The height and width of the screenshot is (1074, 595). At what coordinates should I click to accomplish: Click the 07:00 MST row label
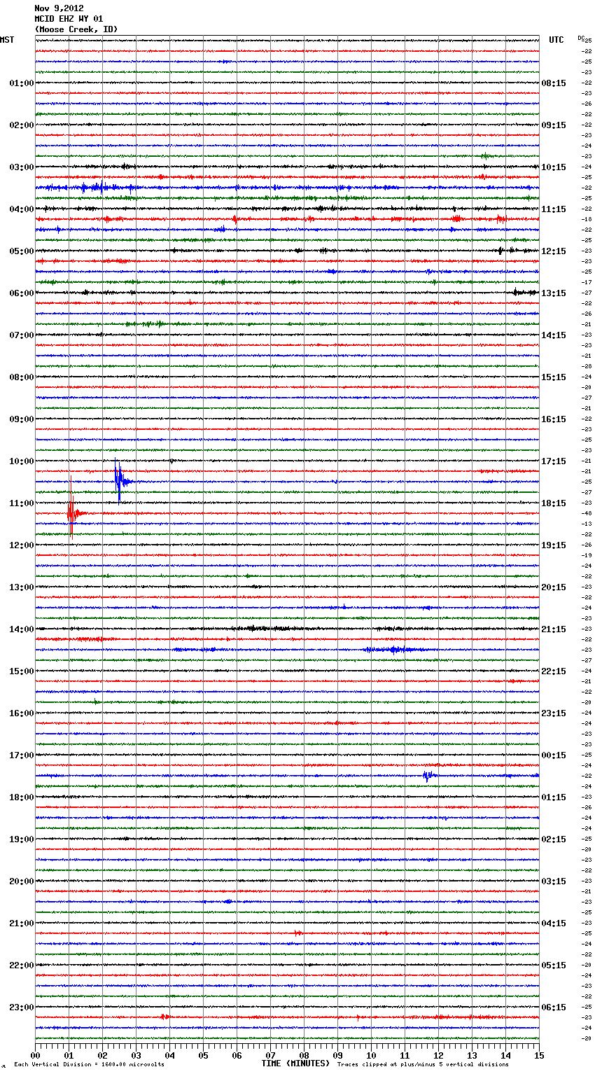click(x=22, y=335)
